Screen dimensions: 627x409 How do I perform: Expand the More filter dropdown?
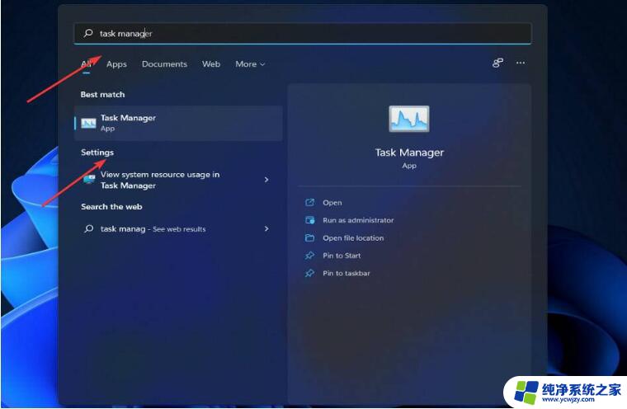(x=250, y=64)
